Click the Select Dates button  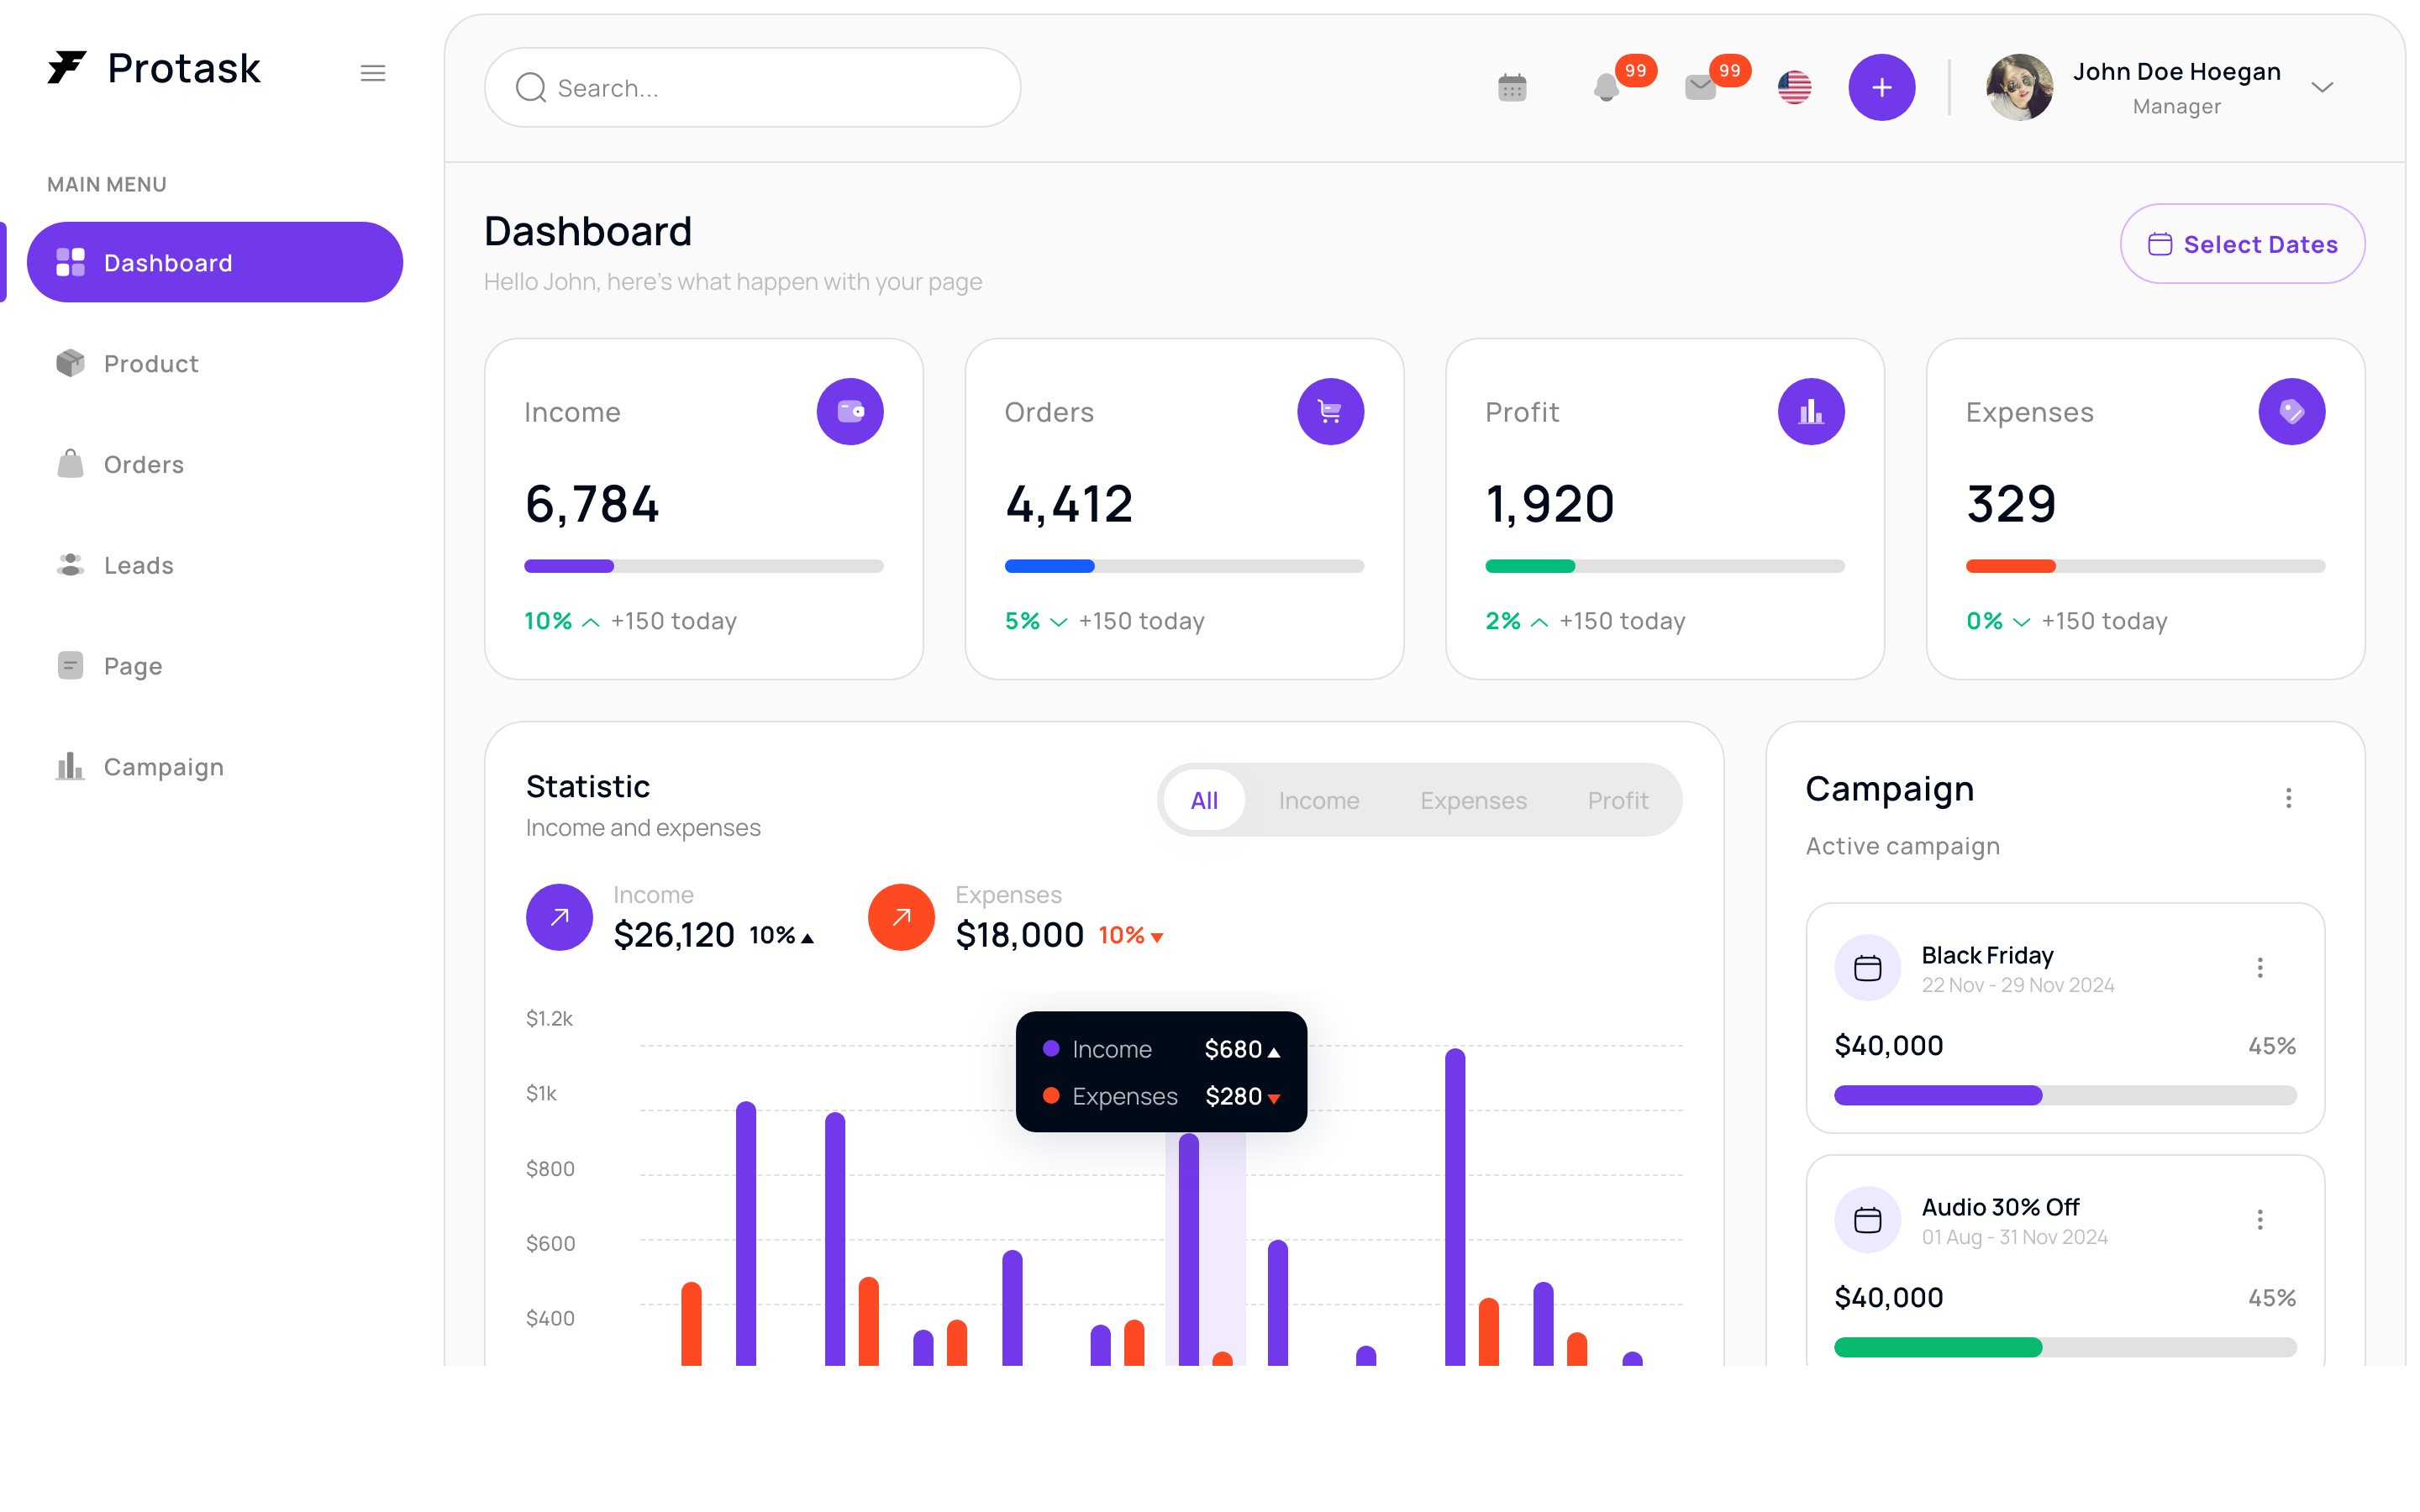click(x=2242, y=244)
